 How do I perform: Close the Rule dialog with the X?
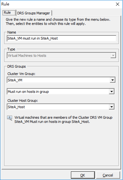pos(118,4)
